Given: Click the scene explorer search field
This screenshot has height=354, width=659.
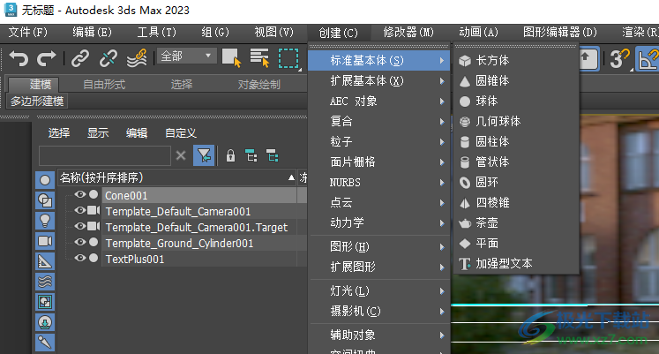Looking at the screenshot, I should [x=105, y=156].
